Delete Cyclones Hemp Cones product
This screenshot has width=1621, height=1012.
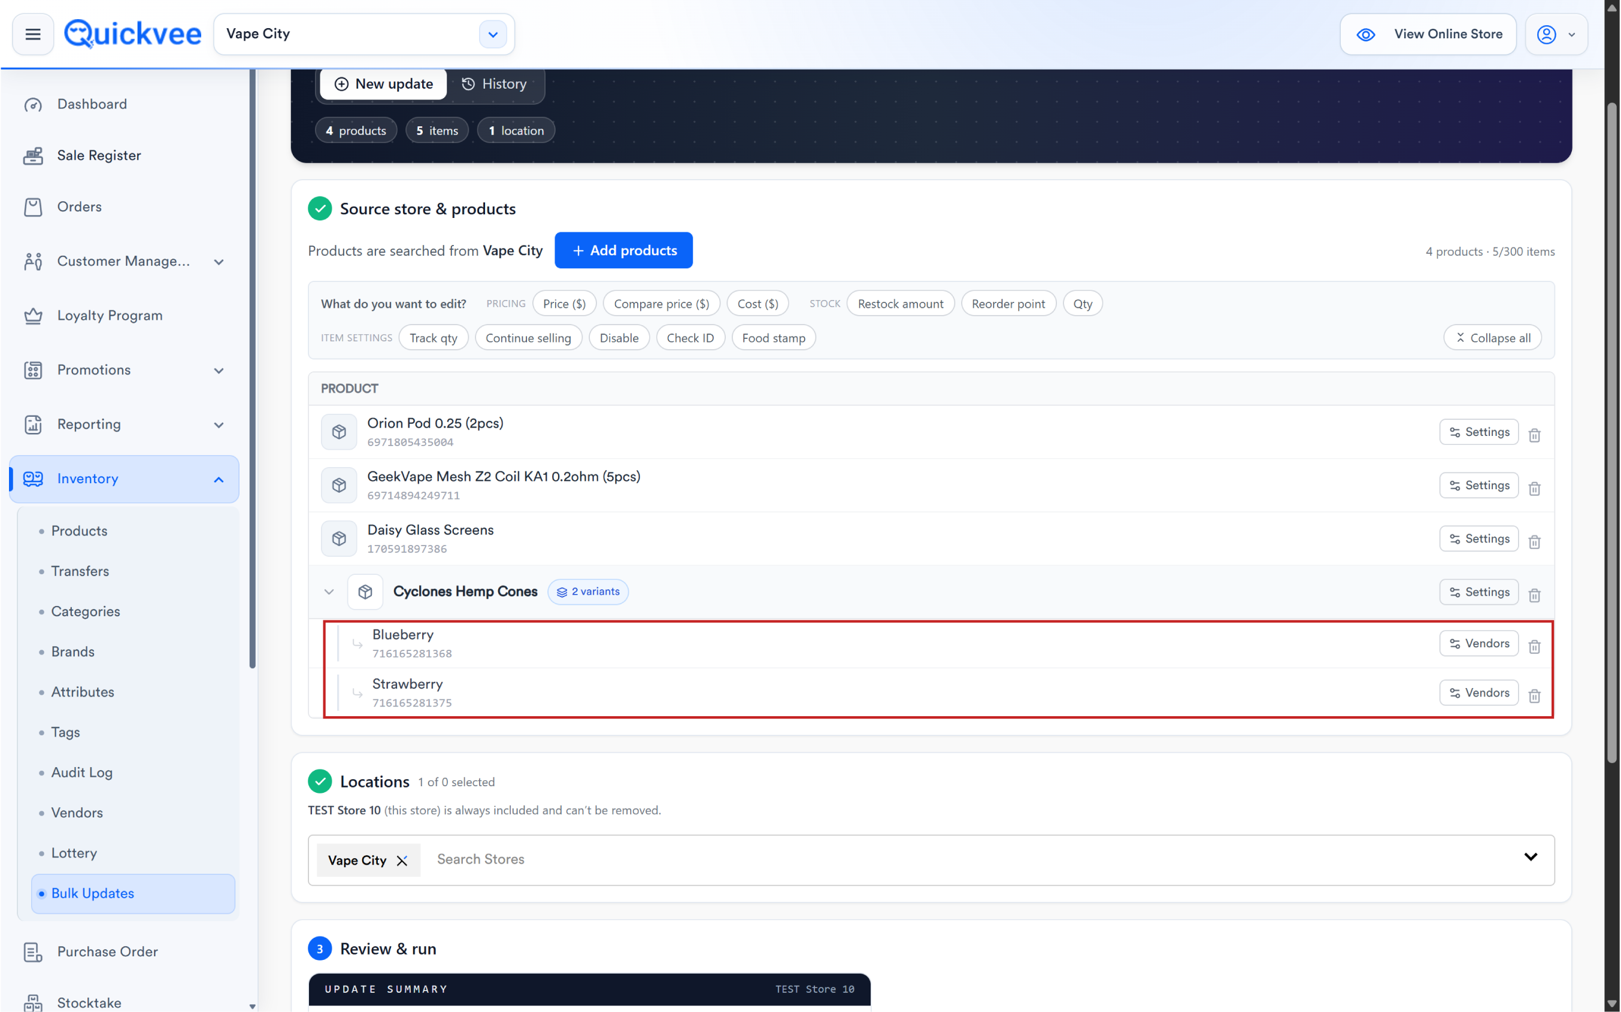click(1535, 595)
